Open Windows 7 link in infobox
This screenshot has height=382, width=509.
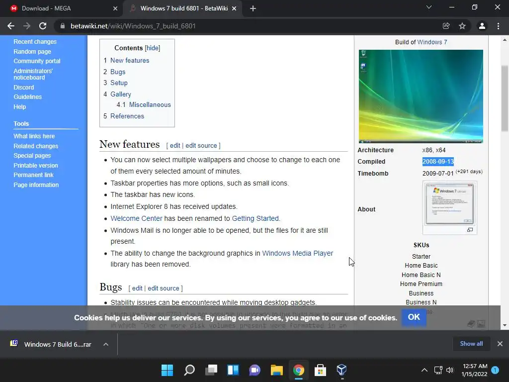(x=432, y=42)
